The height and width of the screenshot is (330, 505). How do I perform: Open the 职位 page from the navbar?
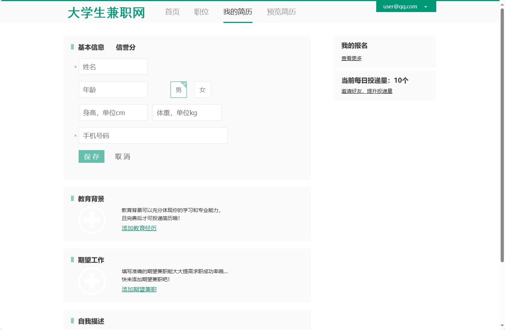(x=201, y=12)
